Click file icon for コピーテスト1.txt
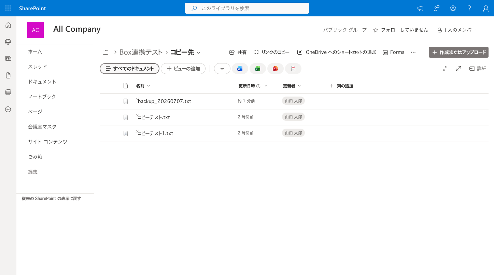 pyautogui.click(x=126, y=133)
